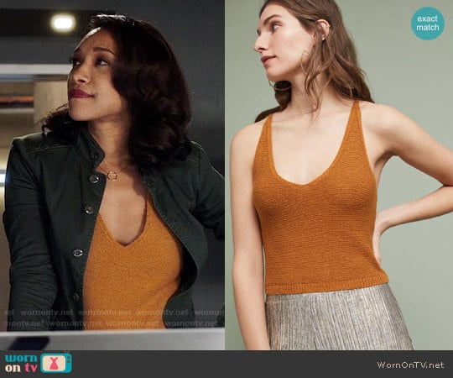This screenshot has width=453, height=378.
Task: Click the WornOnTV.net footer text
Action: (410, 365)
